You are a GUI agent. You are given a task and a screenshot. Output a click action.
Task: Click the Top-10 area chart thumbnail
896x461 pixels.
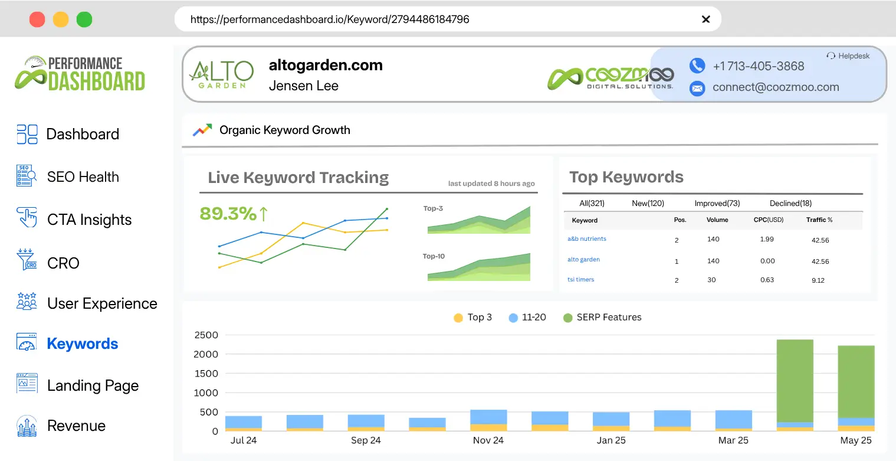coord(479,267)
